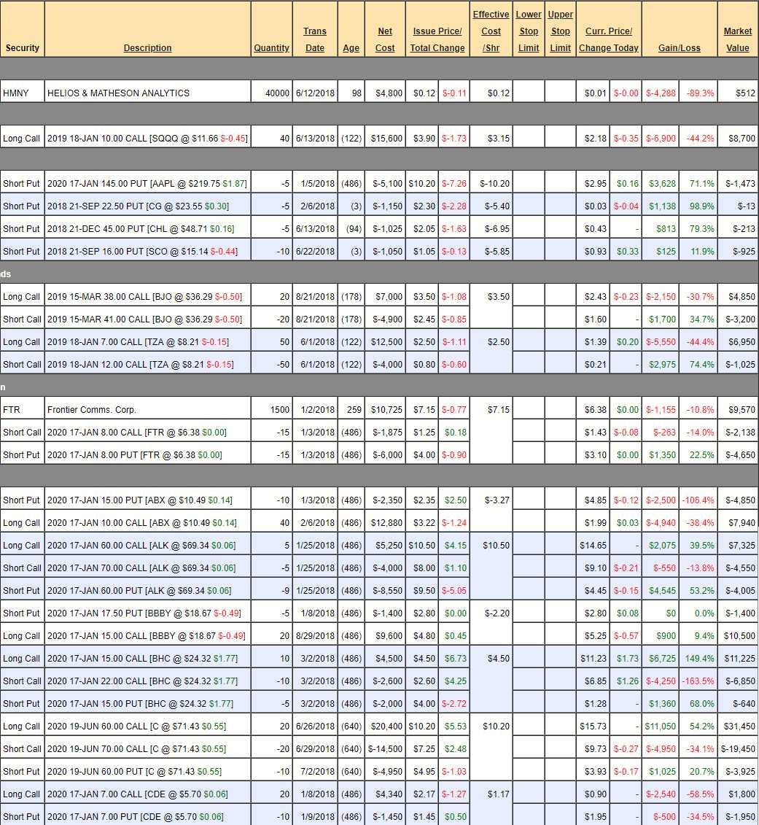Sort by Net Cost column header
Screen dimensions: 759x825
pyautogui.click(x=385, y=39)
